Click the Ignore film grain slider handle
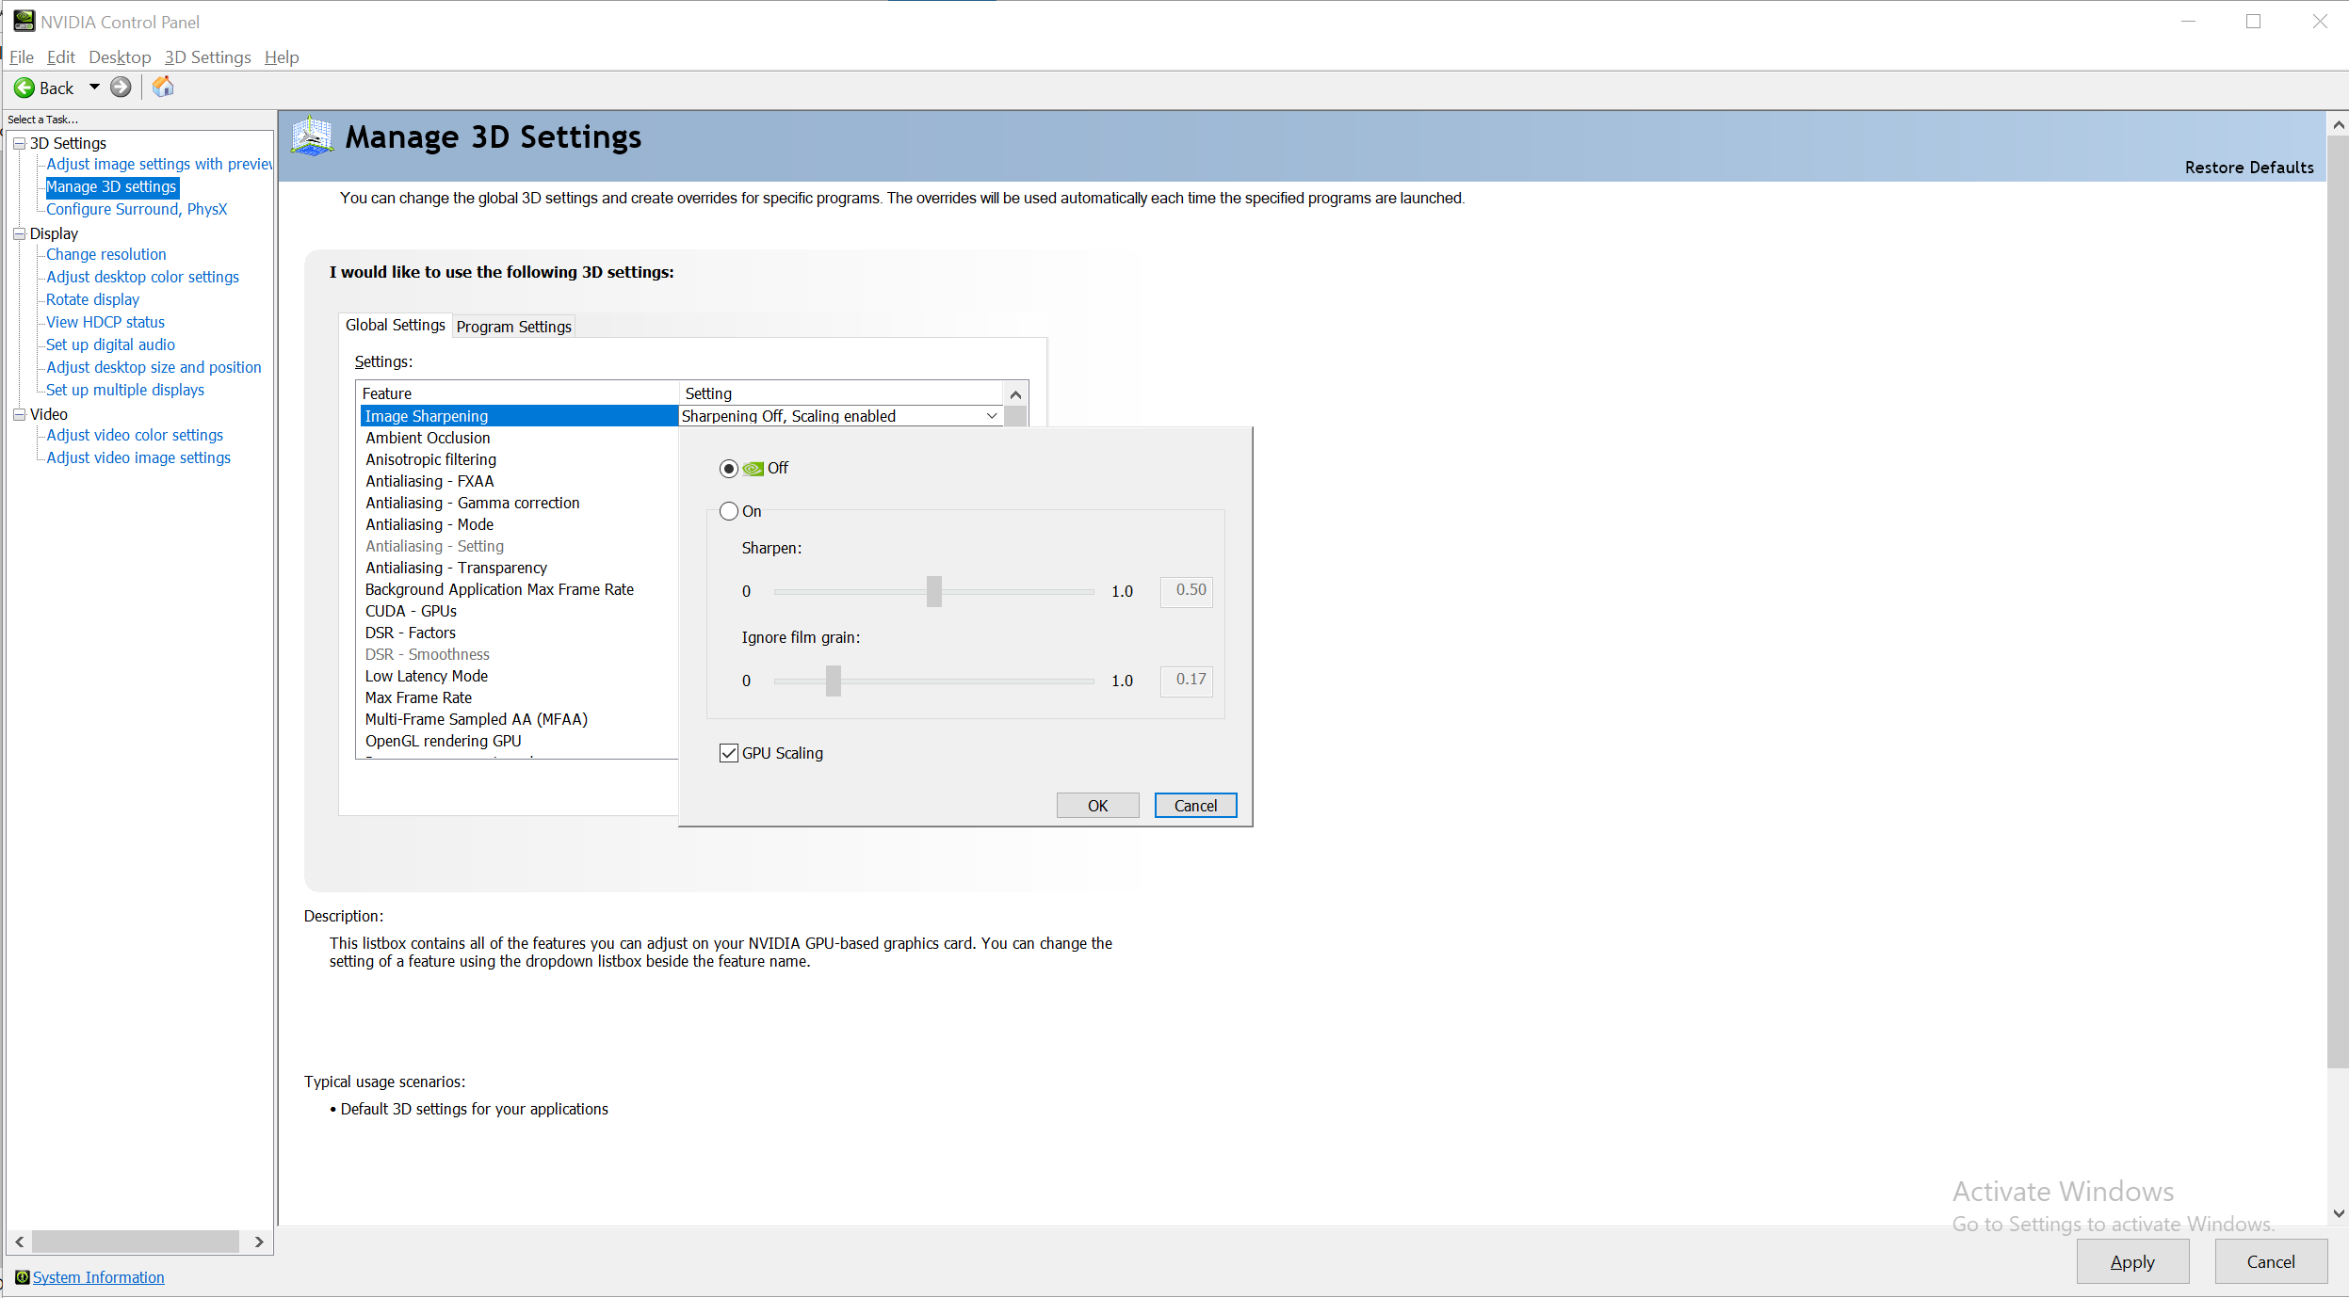Viewport: 2349px width, 1298px height. [x=833, y=681]
